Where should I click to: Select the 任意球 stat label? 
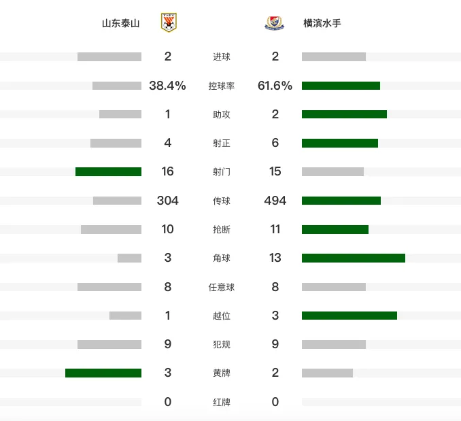pyautogui.click(x=222, y=287)
